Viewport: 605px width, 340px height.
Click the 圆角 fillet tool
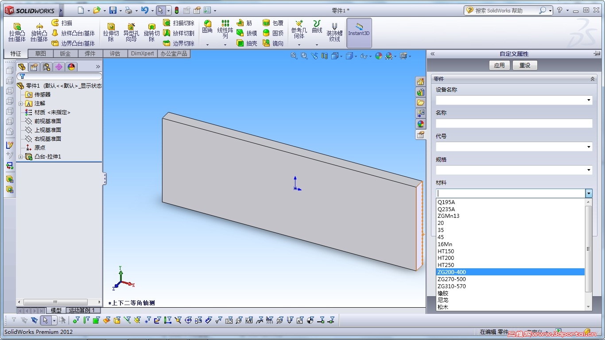tap(207, 27)
